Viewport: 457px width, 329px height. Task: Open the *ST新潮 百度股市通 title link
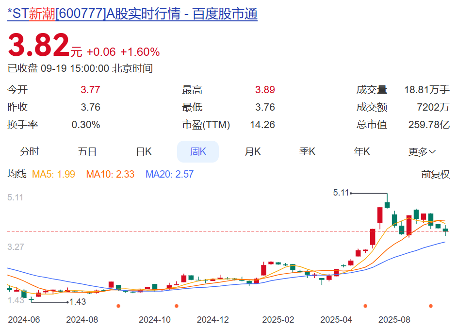pyautogui.click(x=132, y=14)
